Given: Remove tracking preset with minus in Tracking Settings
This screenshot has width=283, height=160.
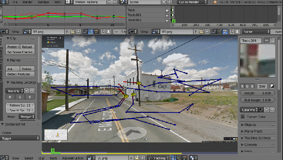Looking at the screenshot, I should click(32, 91).
